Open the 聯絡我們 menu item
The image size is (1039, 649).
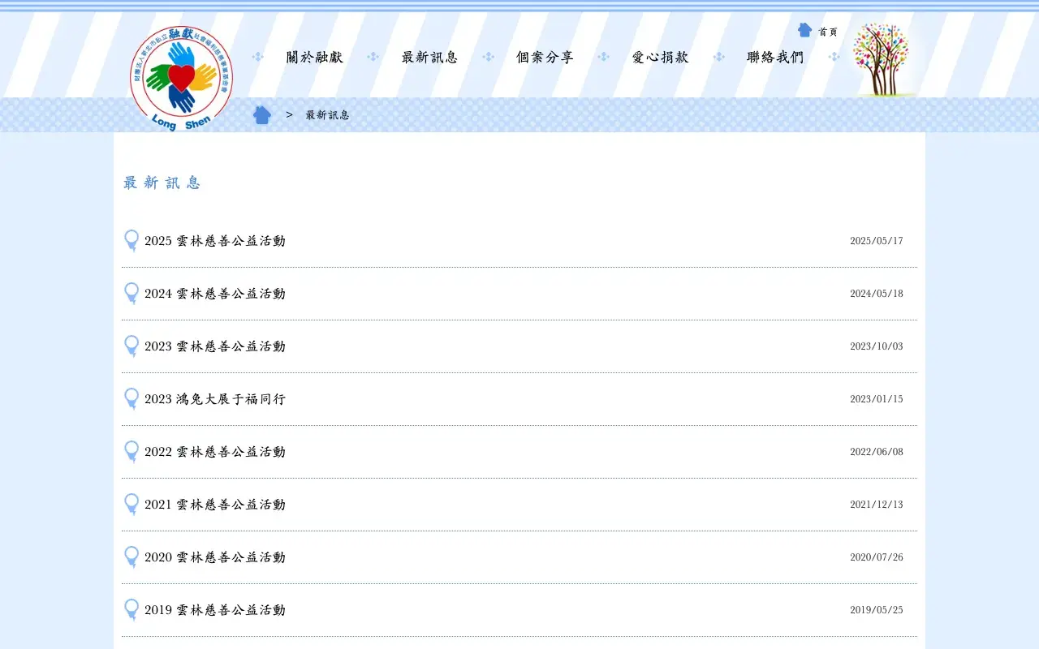click(x=776, y=57)
